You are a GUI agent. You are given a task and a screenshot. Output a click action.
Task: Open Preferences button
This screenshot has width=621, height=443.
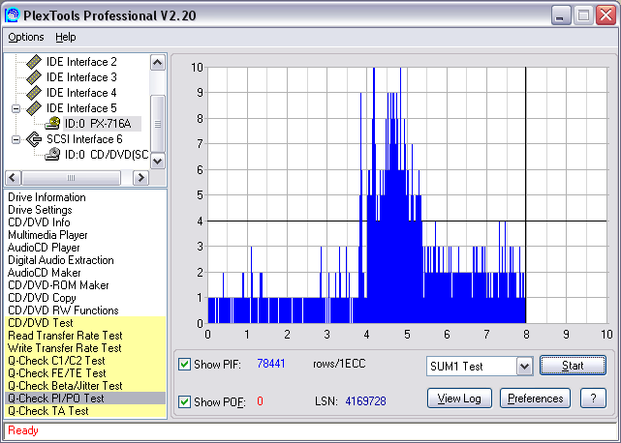click(535, 399)
